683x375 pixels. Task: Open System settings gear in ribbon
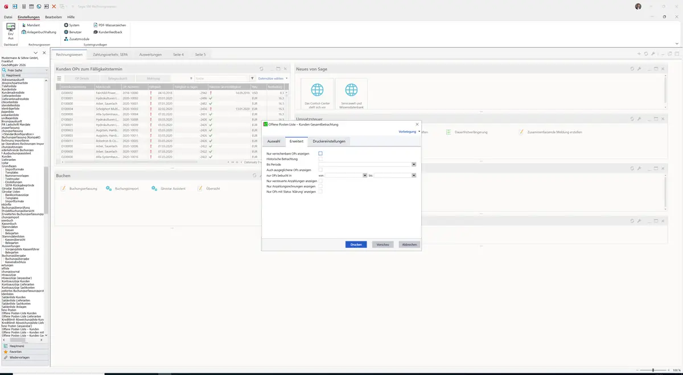click(x=72, y=26)
